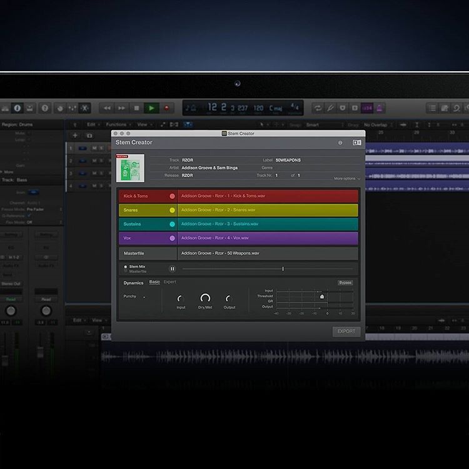Click the Dry/Wet knob
This screenshot has width=469, height=469.
click(205, 299)
